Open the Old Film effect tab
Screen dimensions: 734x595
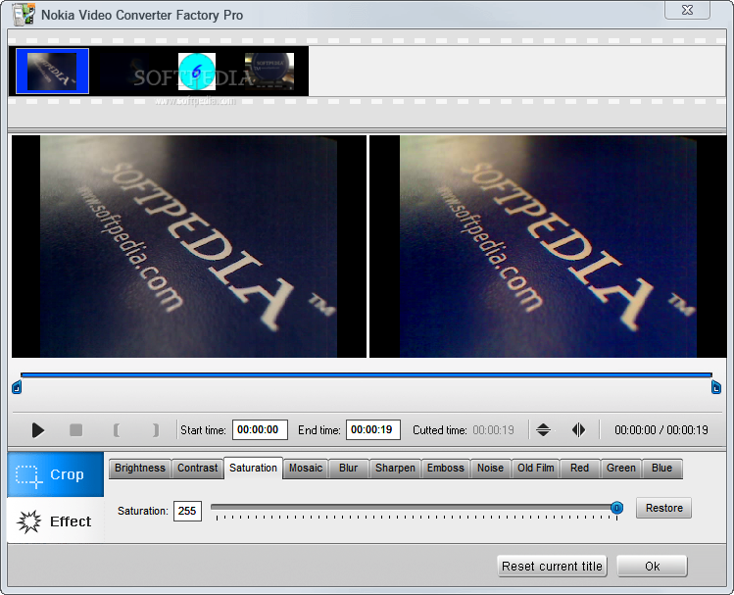[x=535, y=469]
